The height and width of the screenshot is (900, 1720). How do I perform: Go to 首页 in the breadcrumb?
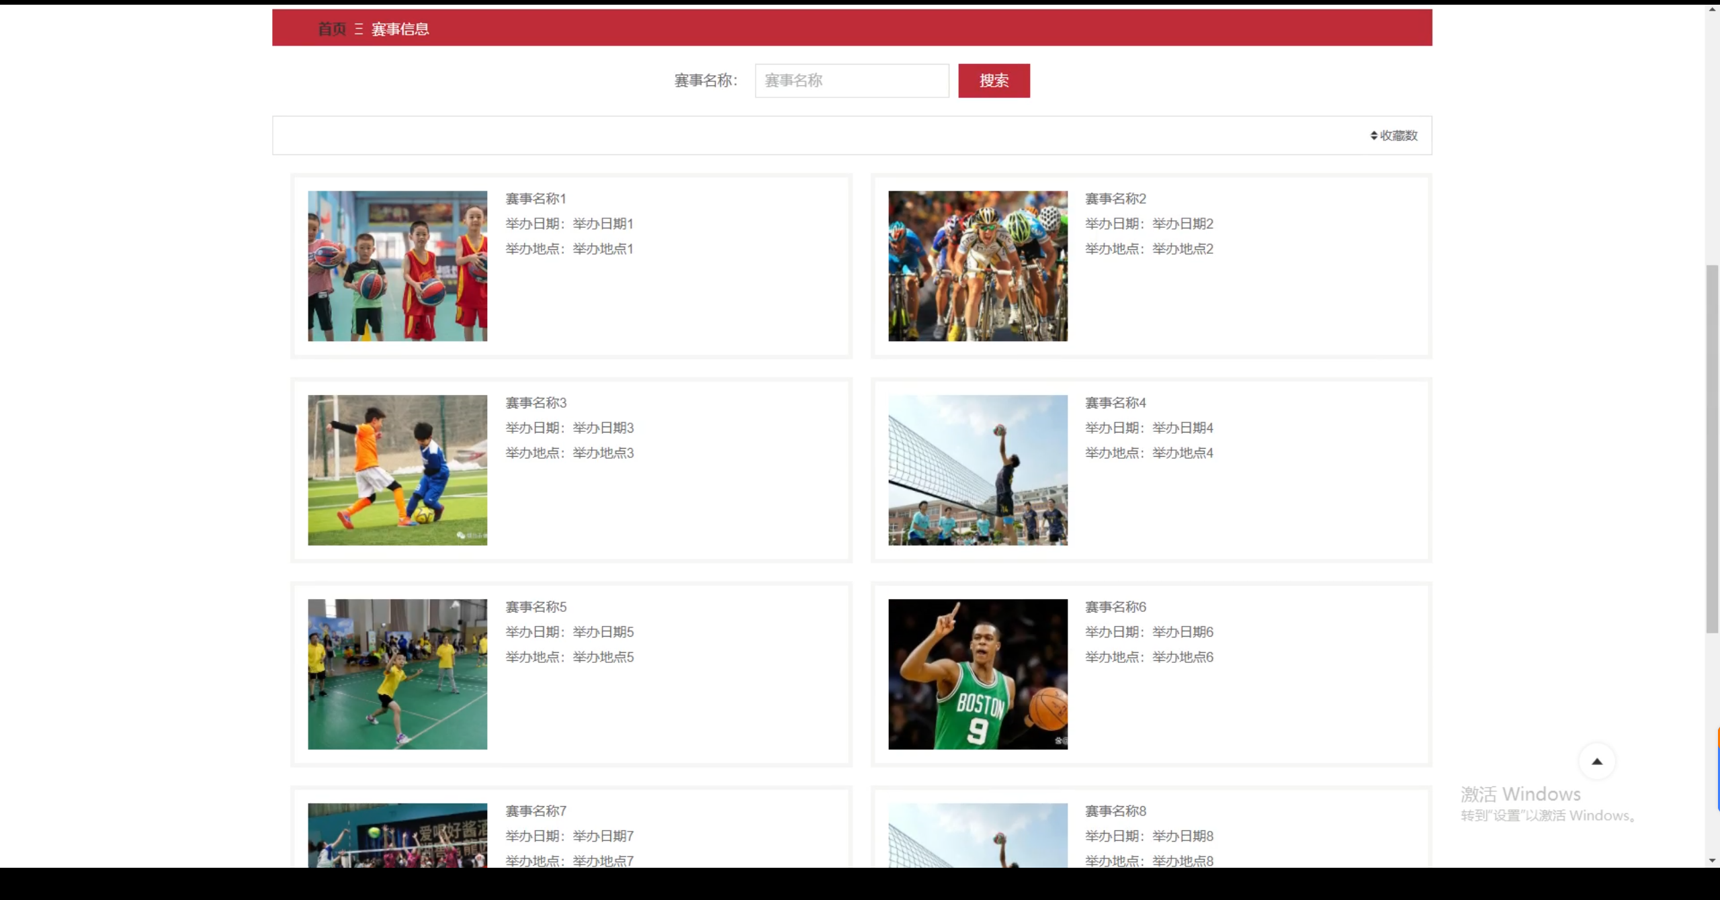(x=331, y=29)
